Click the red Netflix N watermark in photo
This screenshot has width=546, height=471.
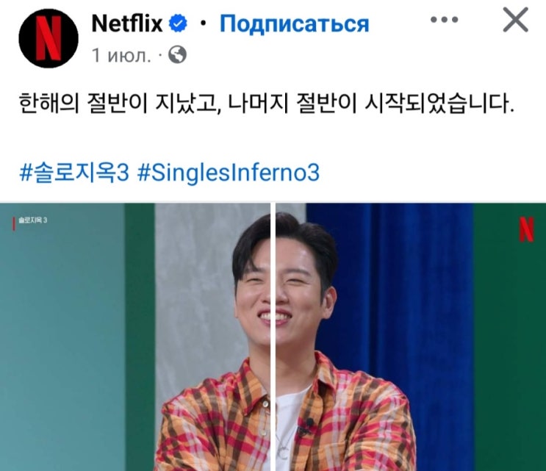coord(526,229)
